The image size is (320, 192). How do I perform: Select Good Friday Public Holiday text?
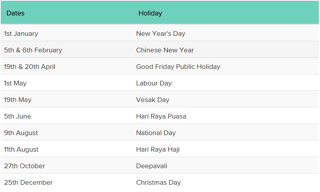point(178,67)
